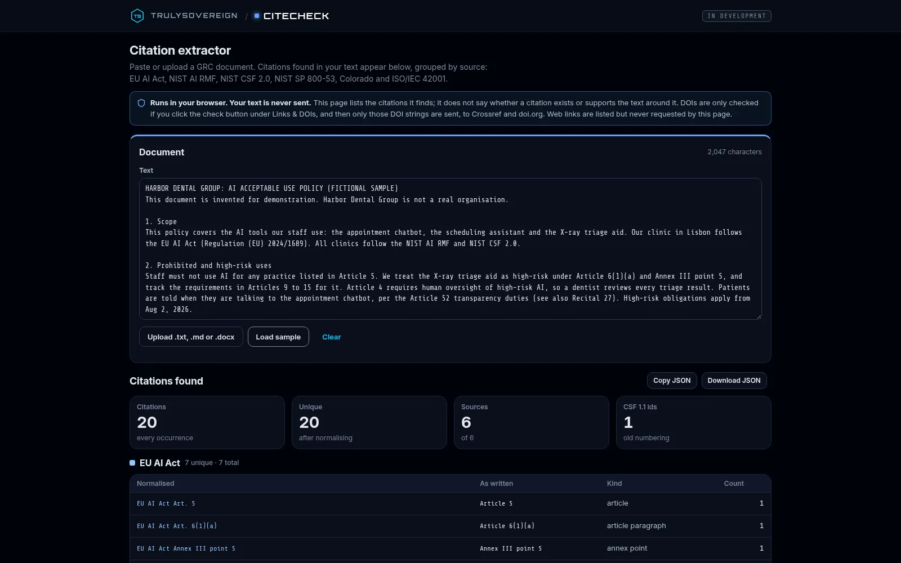Click the Kind column header
901x563 pixels.
[614, 484]
